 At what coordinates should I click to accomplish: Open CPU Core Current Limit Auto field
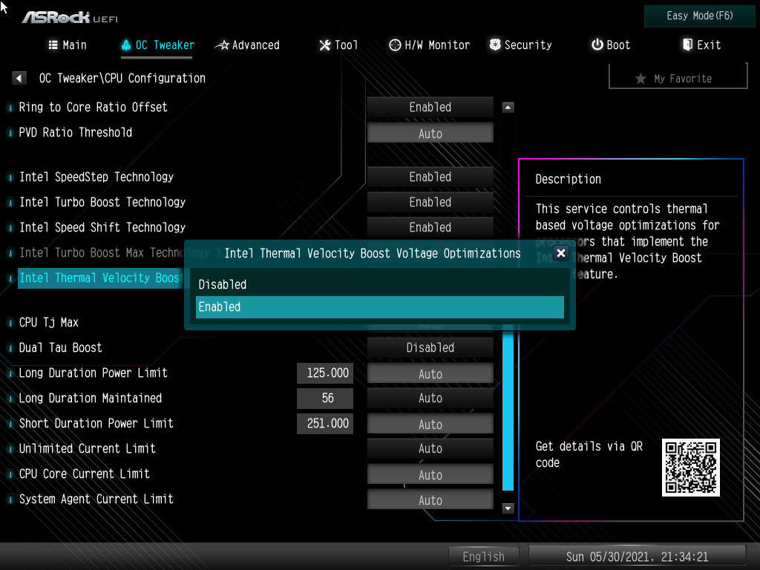(x=430, y=474)
